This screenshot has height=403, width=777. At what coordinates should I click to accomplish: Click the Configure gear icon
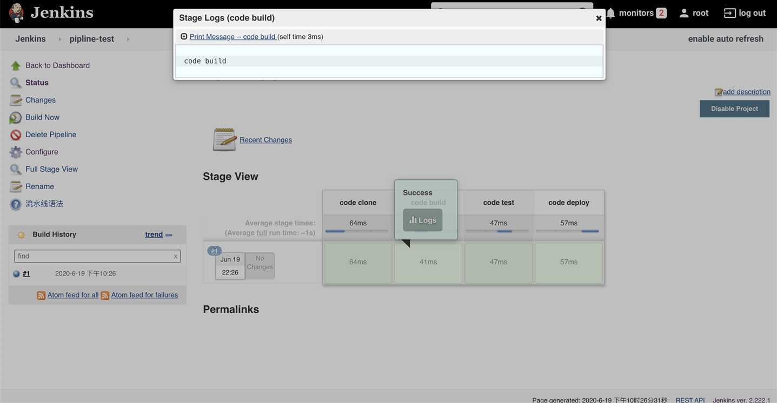16,152
